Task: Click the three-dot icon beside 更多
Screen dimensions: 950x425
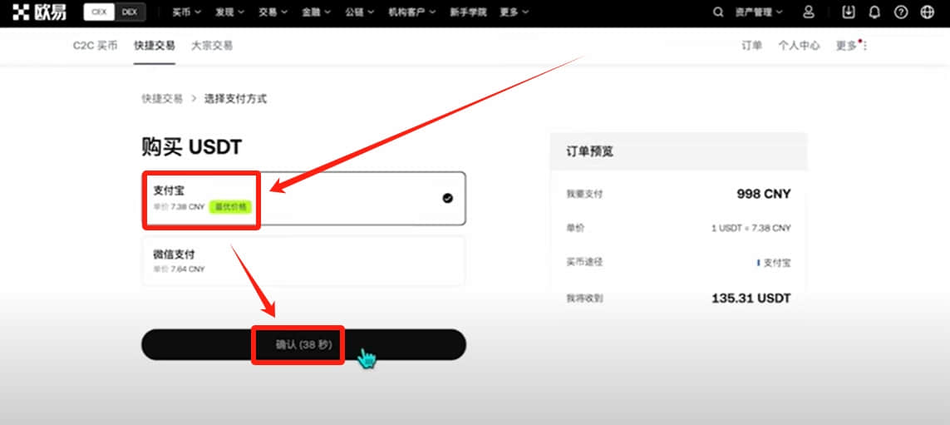Action: (x=864, y=46)
